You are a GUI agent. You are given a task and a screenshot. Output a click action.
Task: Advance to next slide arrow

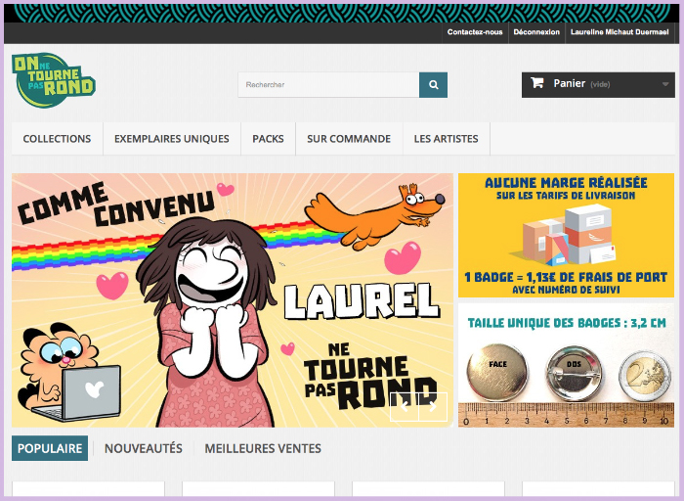click(x=433, y=407)
